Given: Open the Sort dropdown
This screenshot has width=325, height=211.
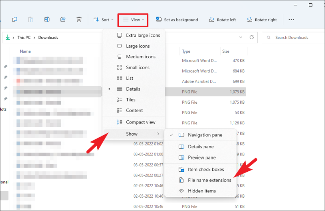Looking at the screenshot, I should tap(102, 19).
